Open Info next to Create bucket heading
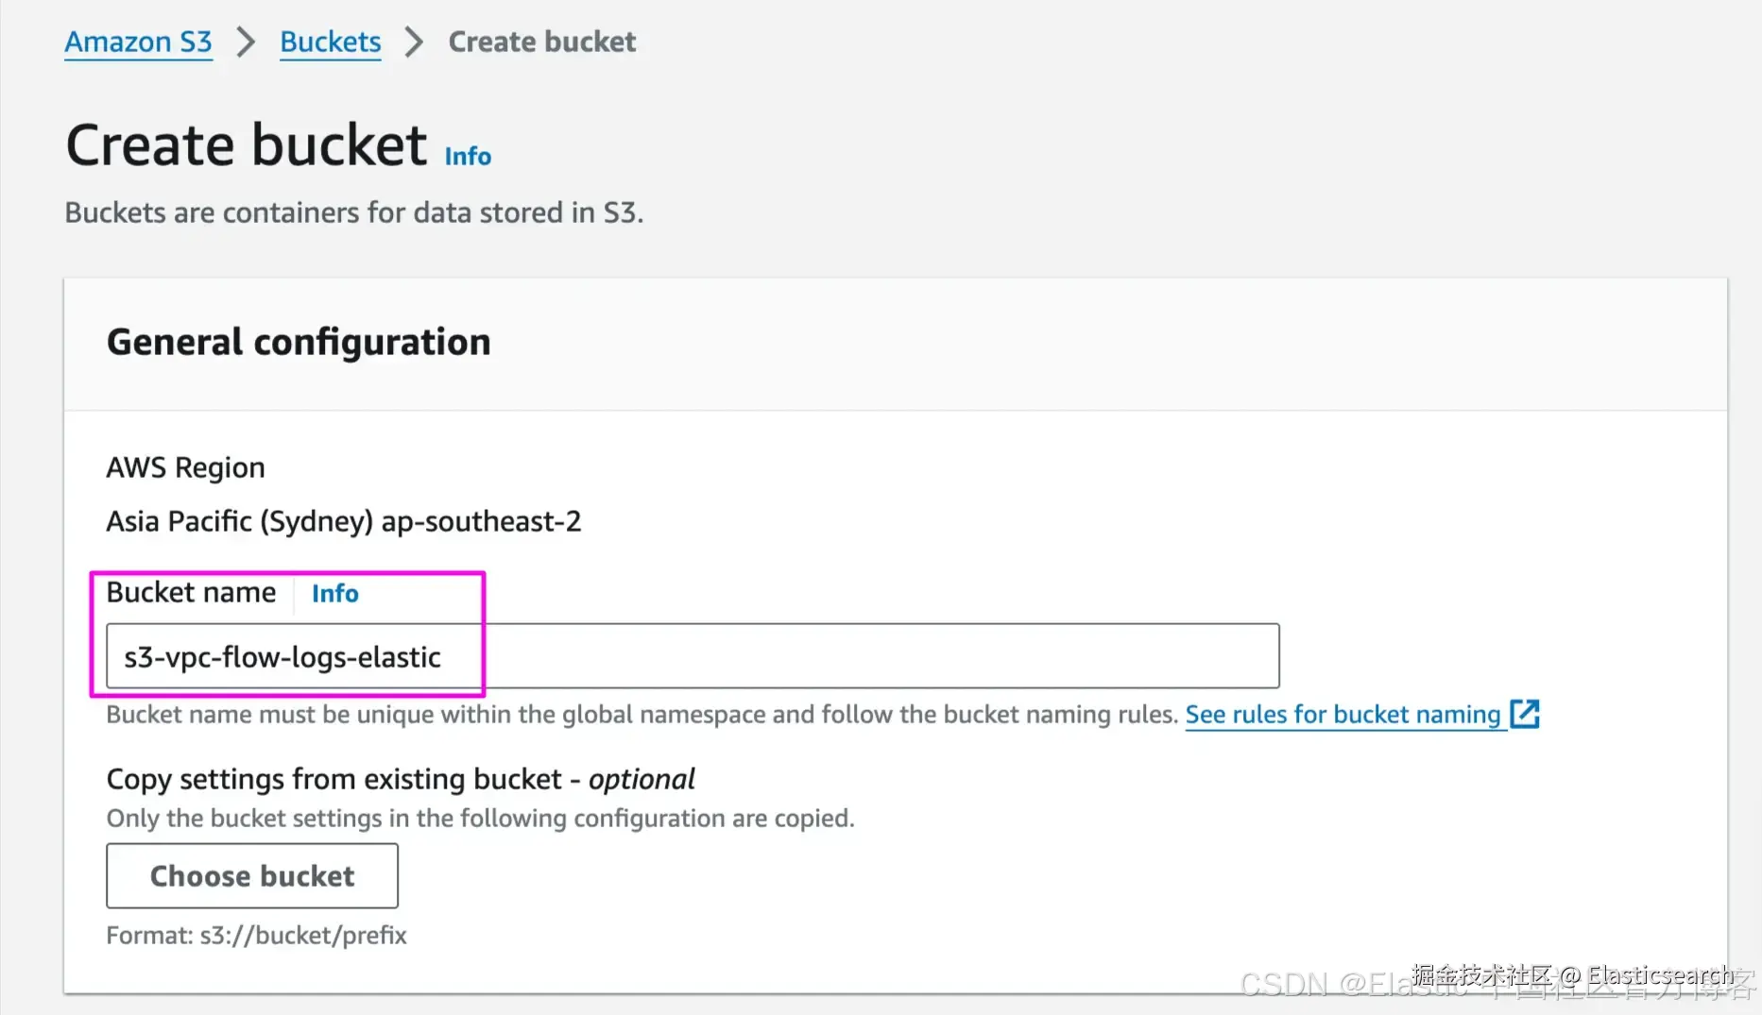Viewport: 1762px width, 1015px height. pyautogui.click(x=468, y=156)
